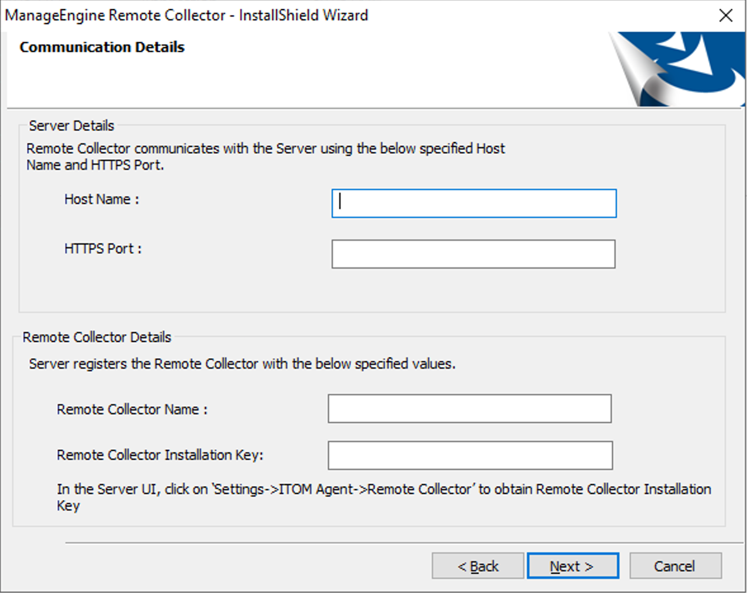747x593 pixels.
Task: Click the Remote Collector Details group heading
Action: 97,337
